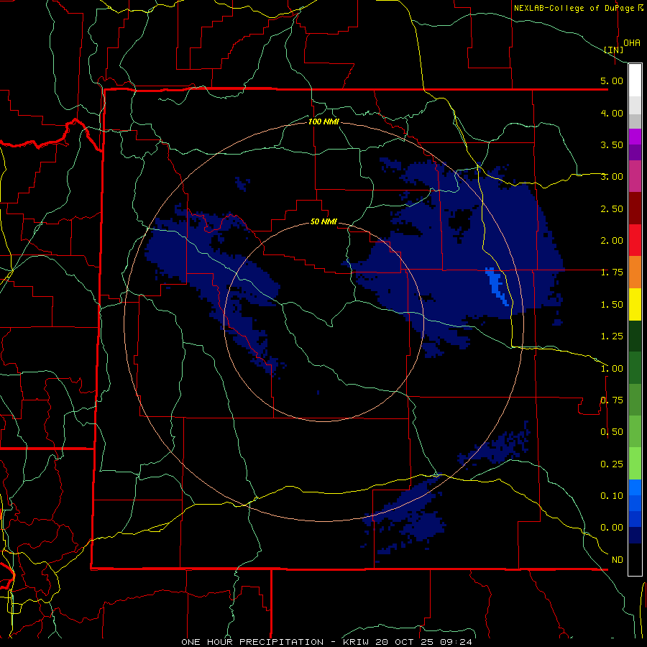This screenshot has height=647, width=647.
Task: Pick the black ND swatch of the scale
Action: pyautogui.click(x=635, y=559)
